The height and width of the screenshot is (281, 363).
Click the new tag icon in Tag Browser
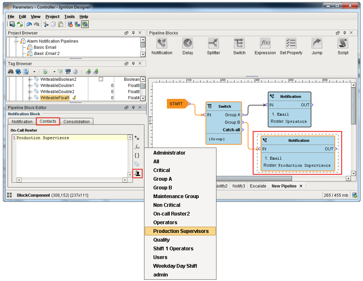pyautogui.click(x=46, y=72)
